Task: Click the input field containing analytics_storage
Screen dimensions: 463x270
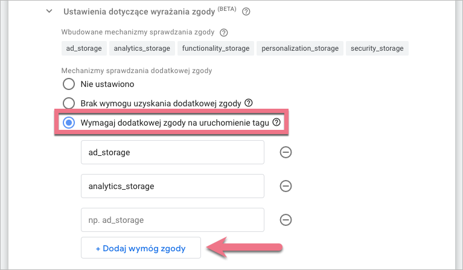Action: (x=173, y=186)
